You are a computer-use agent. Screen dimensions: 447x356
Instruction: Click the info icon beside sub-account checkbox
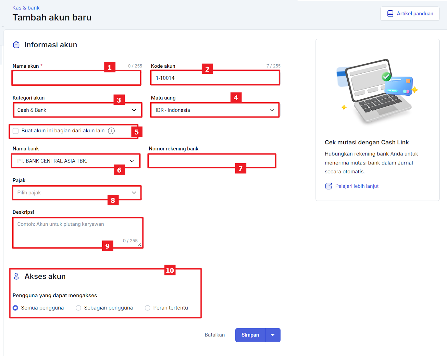[111, 131]
